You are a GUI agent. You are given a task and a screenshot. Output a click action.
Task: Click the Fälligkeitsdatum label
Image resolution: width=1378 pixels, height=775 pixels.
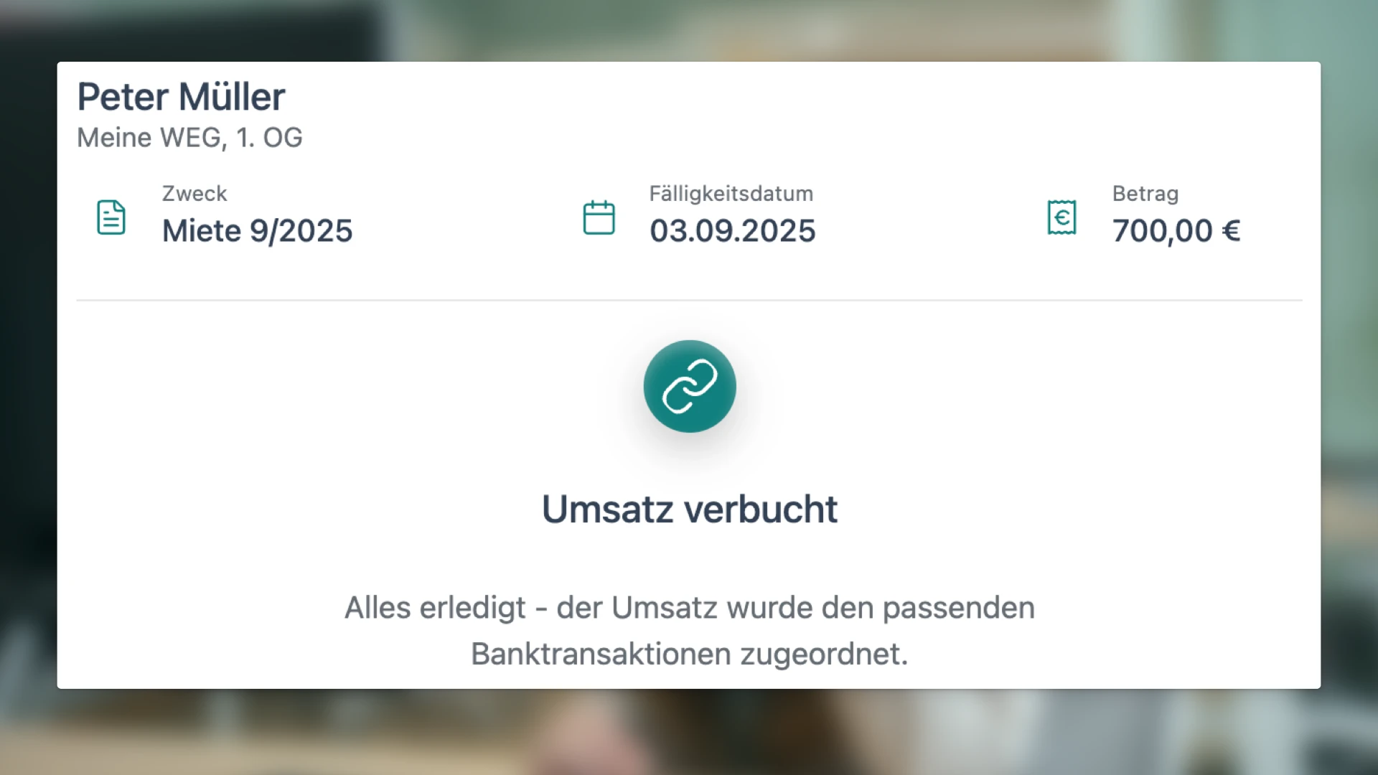[x=731, y=194]
